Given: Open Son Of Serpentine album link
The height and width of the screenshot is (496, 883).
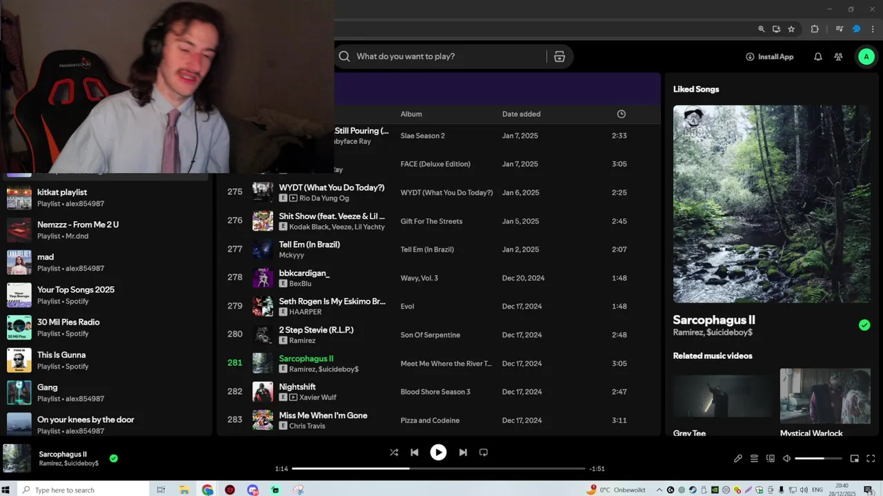Looking at the screenshot, I should tap(430, 335).
